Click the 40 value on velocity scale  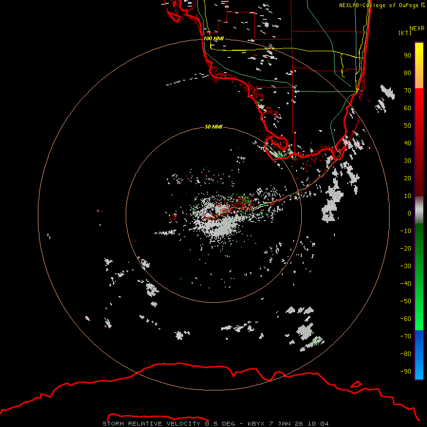pyautogui.click(x=408, y=143)
